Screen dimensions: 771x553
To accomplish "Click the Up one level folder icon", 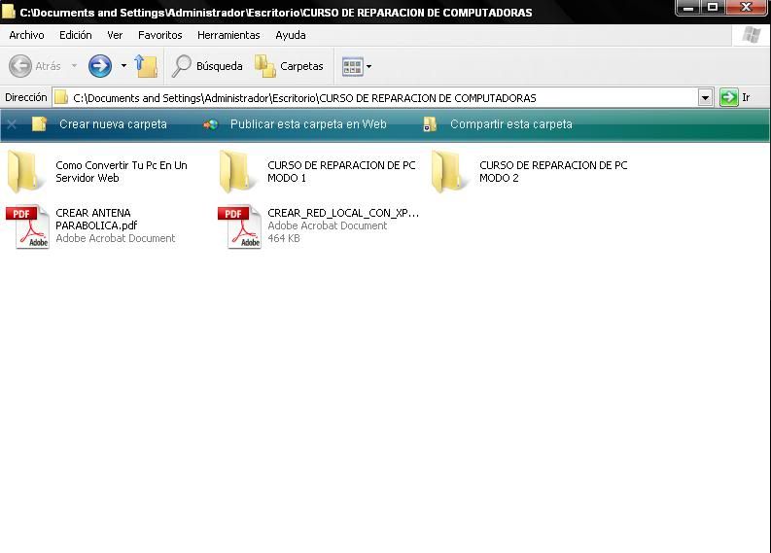I will (146, 66).
